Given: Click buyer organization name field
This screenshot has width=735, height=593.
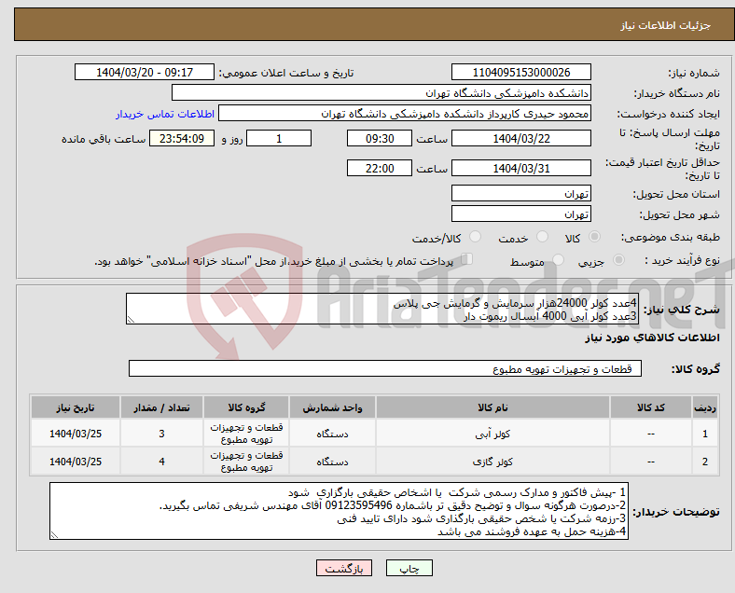Looking at the screenshot, I should [x=381, y=92].
